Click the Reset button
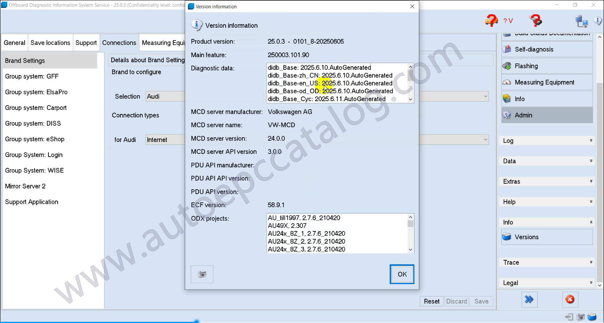Viewport: 604px width, 323px height. 432,301
